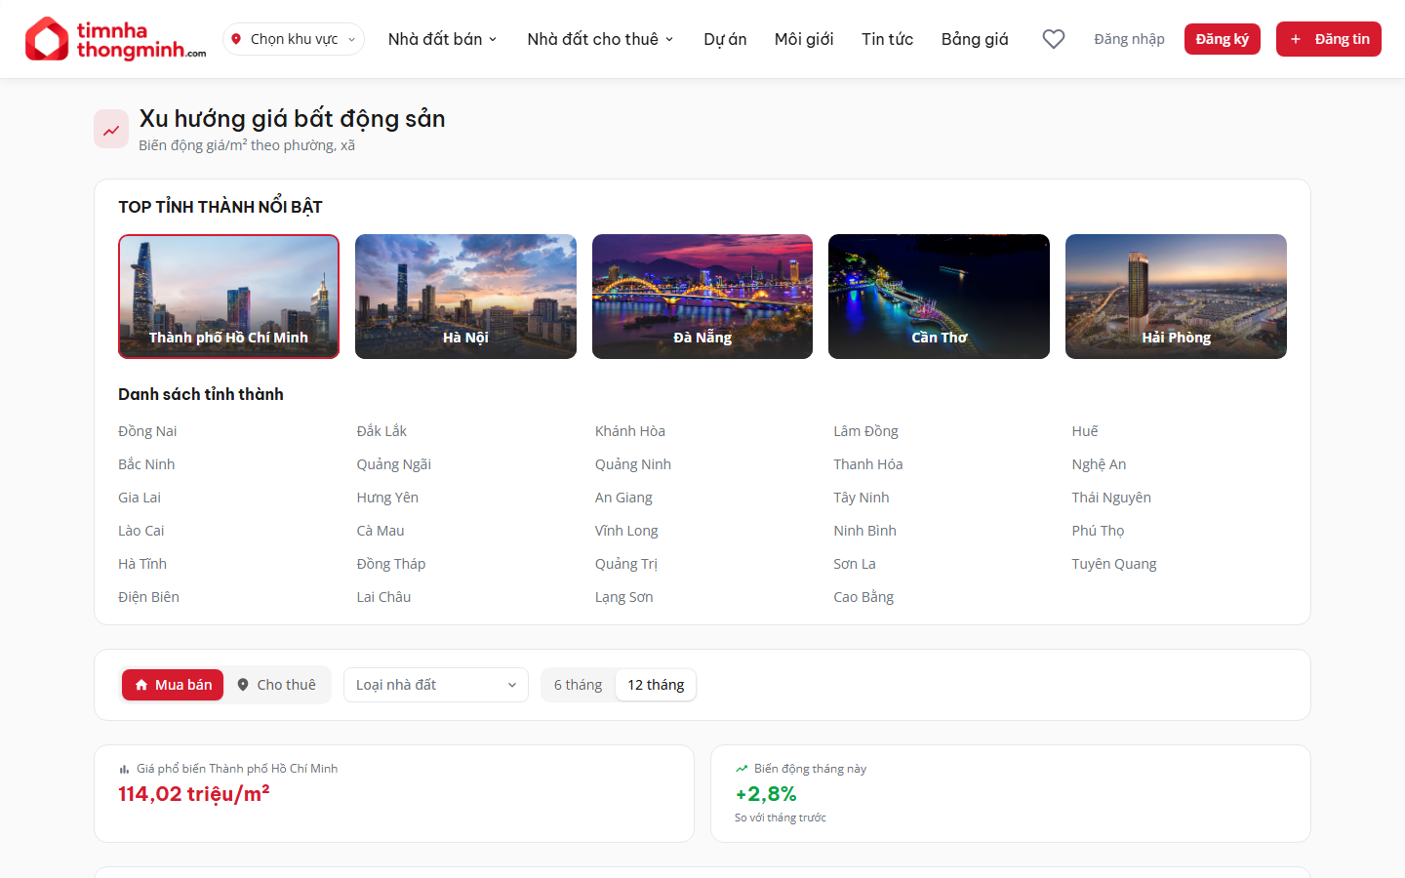Click the 114,02 triệu/m² price value

tap(194, 794)
